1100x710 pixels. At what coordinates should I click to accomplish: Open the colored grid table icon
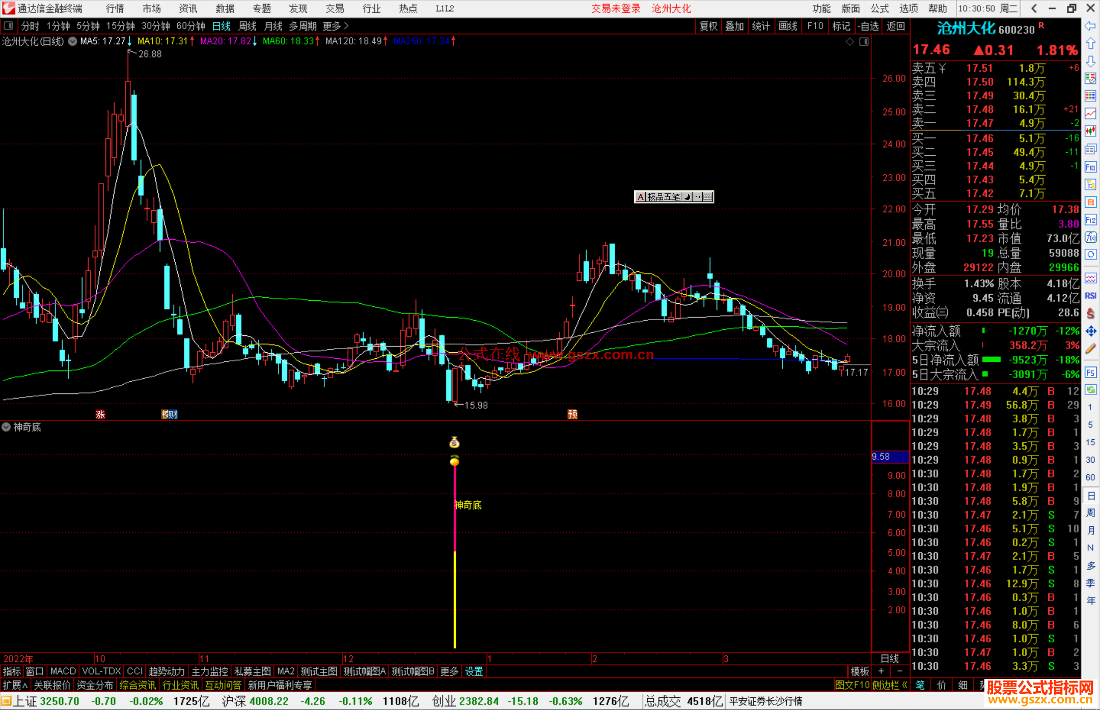(x=1090, y=96)
